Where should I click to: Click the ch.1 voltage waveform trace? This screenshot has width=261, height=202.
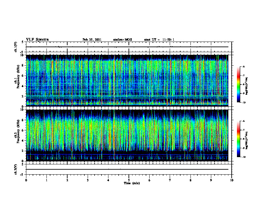point(127,47)
